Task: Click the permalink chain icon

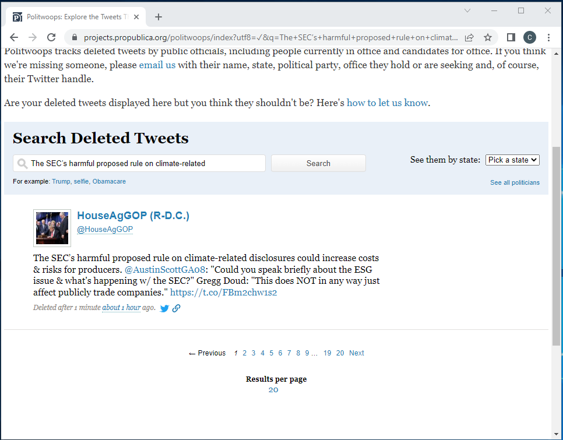Action: [176, 308]
